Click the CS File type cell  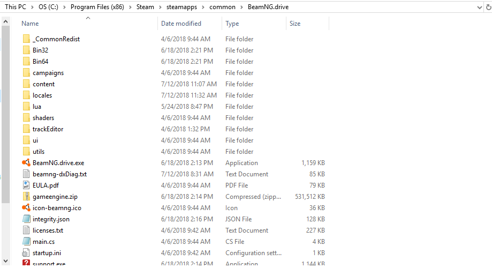(x=234, y=242)
